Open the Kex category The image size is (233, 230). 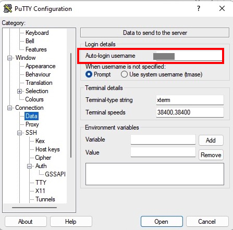40,141
